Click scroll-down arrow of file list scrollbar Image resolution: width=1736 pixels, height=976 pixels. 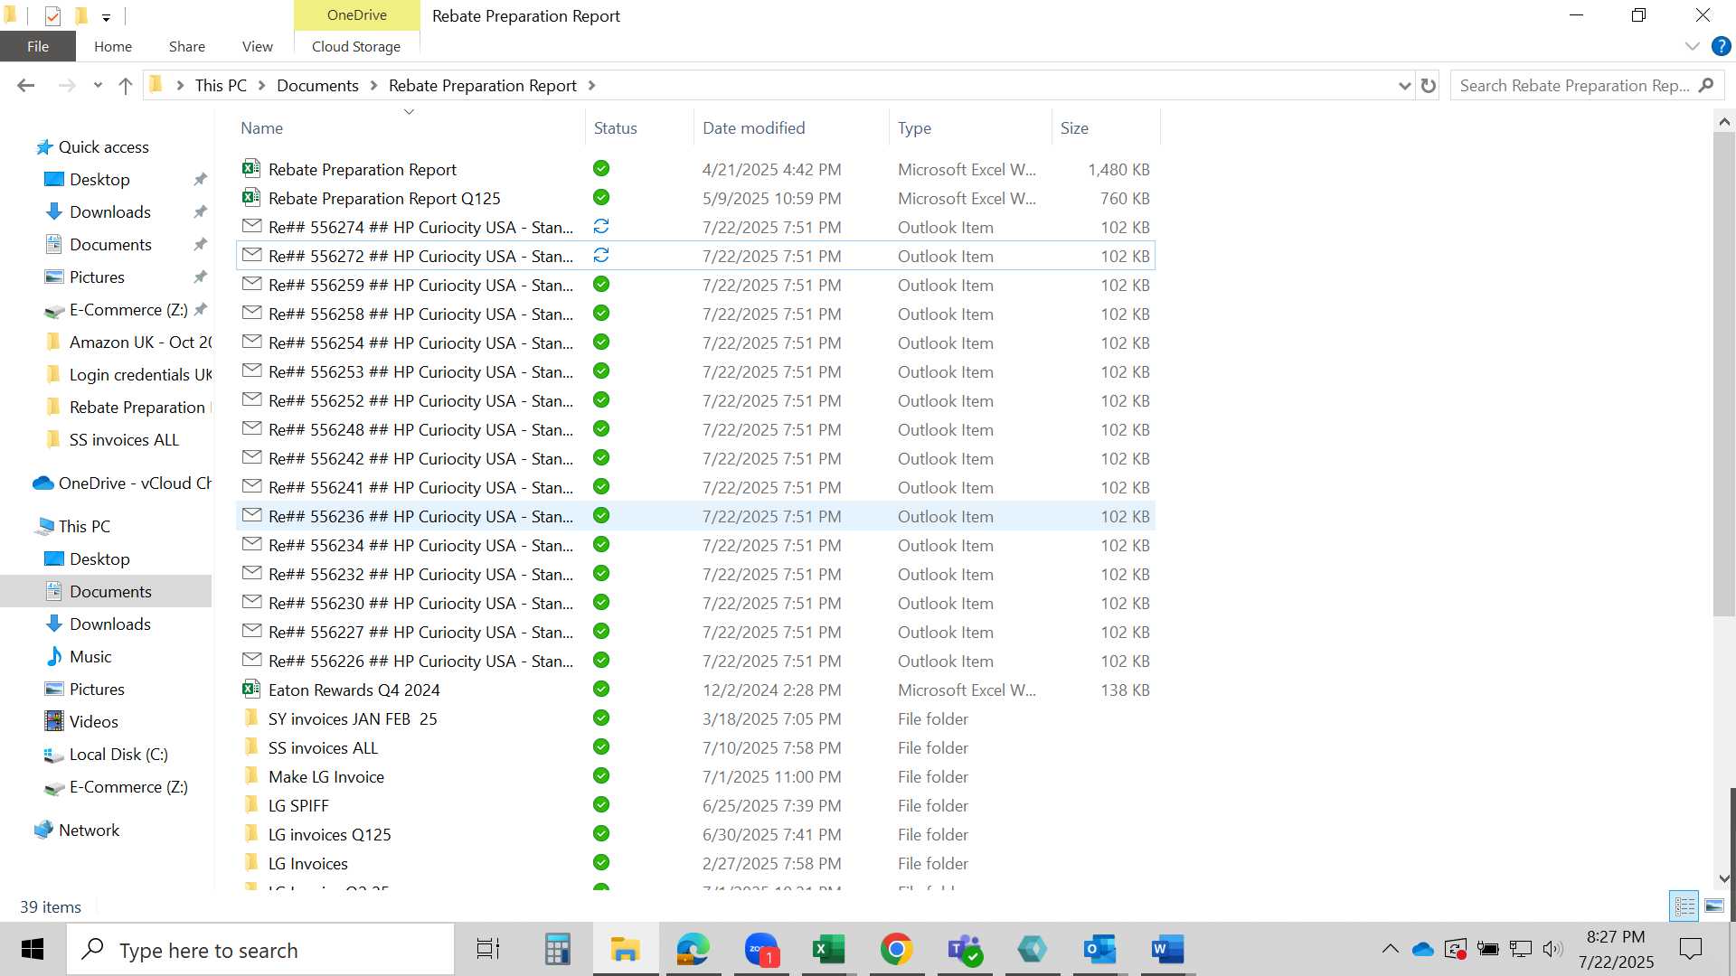click(x=1723, y=878)
